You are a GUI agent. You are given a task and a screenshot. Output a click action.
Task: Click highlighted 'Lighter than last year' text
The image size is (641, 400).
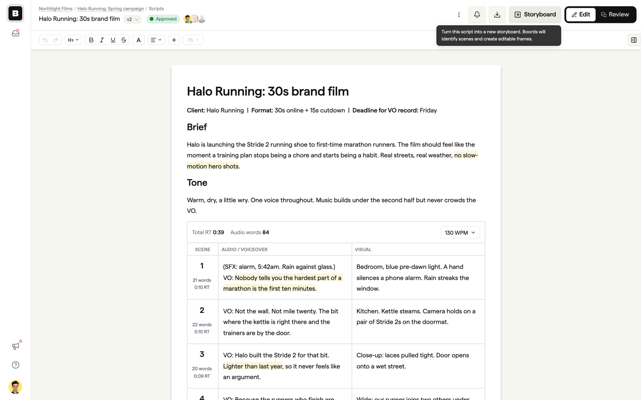click(252, 366)
